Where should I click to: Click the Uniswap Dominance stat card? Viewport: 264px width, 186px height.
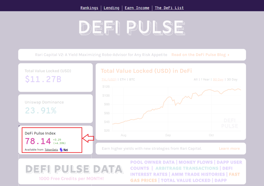55,109
